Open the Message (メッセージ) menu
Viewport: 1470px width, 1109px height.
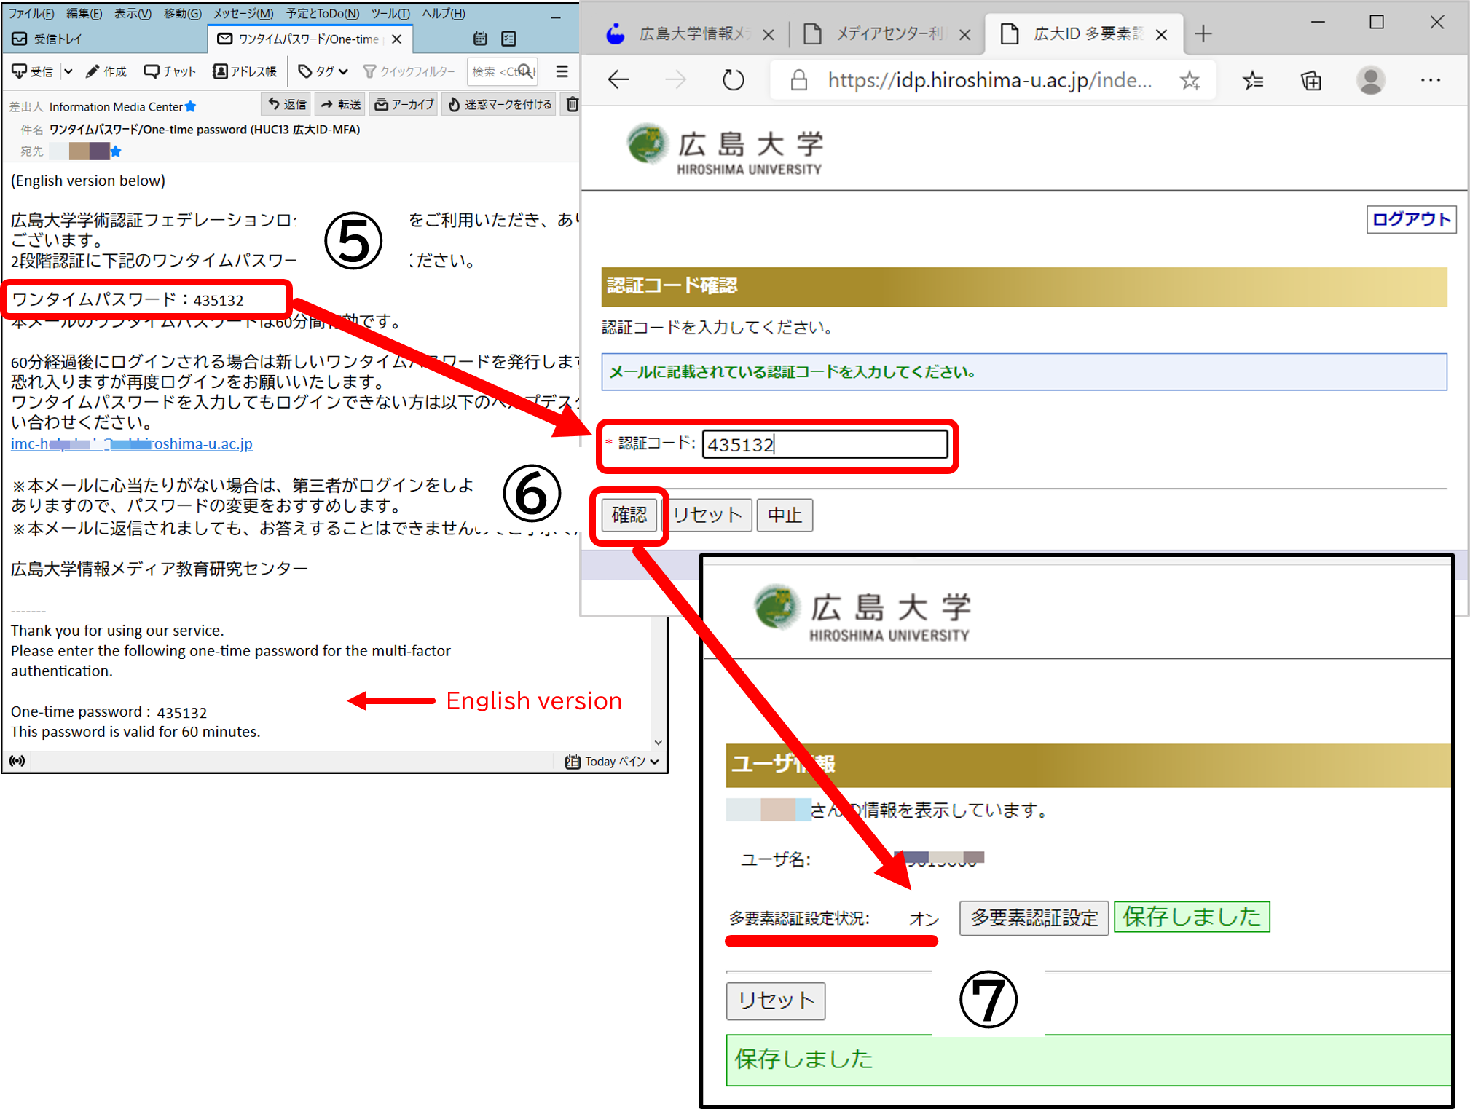243,14
